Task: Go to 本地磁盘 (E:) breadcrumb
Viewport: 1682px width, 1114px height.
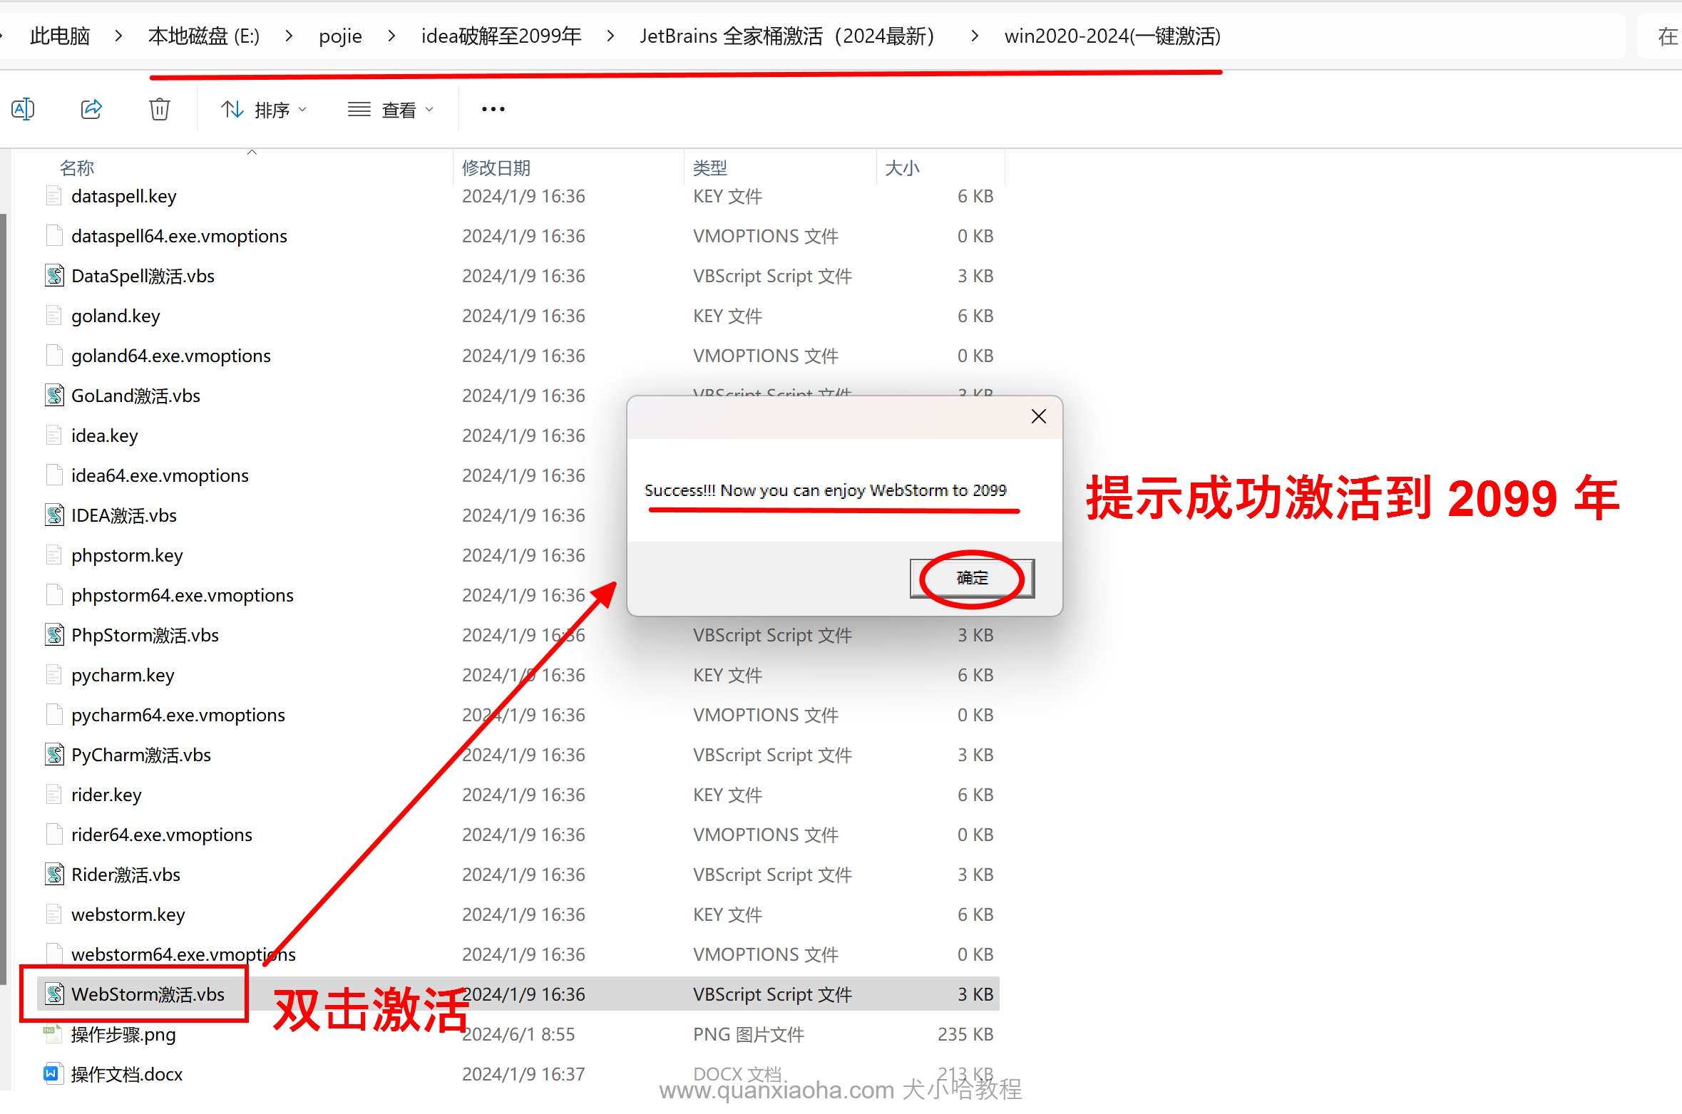Action: pos(204,36)
